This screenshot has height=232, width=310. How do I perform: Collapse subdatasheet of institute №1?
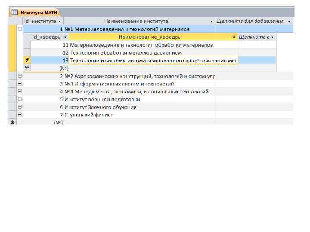19,29
